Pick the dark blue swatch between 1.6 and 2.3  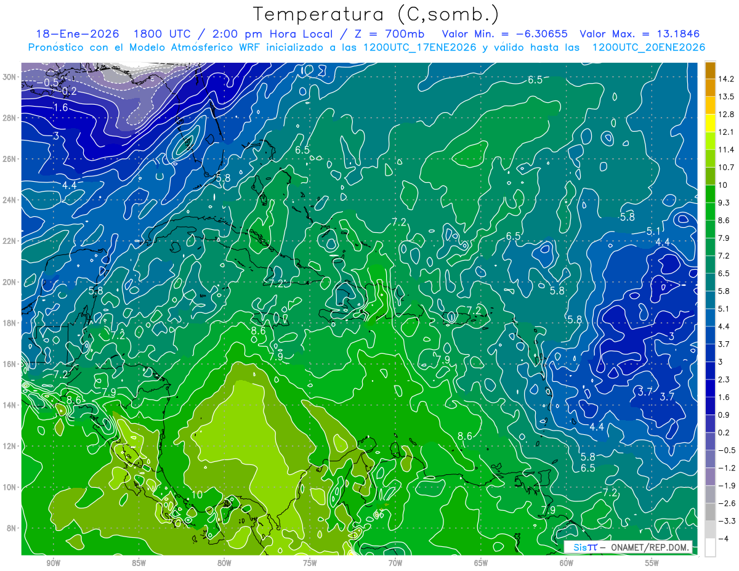pyautogui.click(x=710, y=388)
